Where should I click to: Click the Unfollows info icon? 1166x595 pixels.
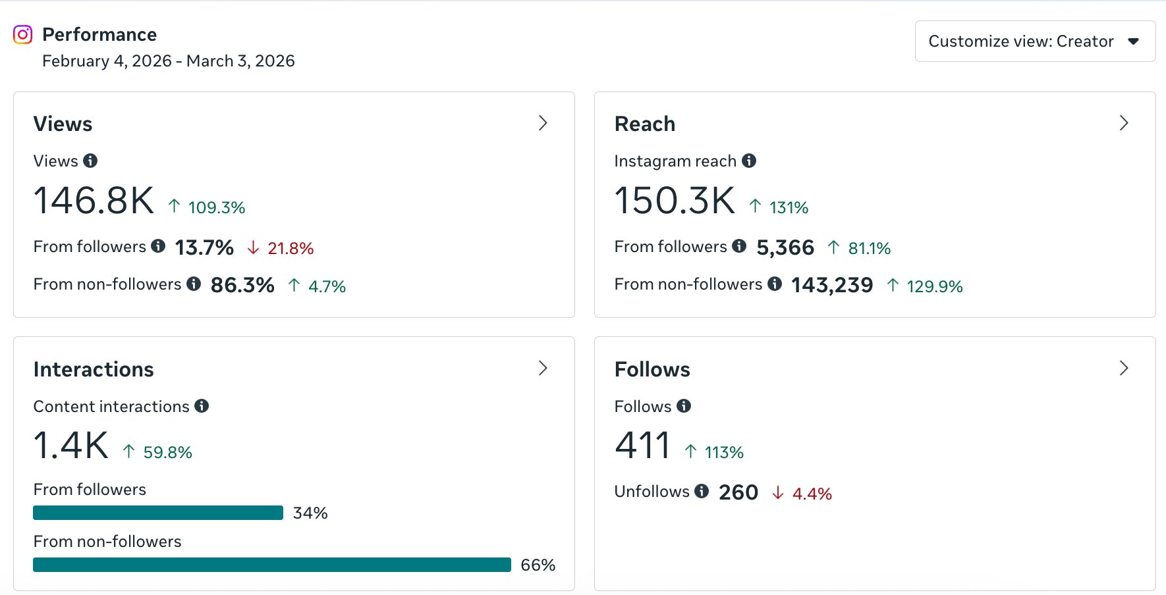(x=702, y=491)
